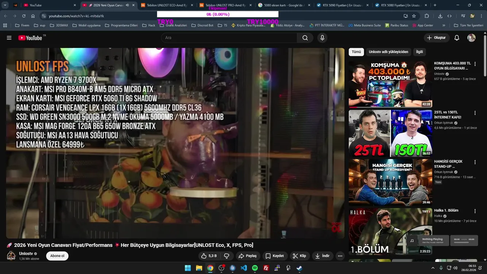Open the YouTube hamburger guide menu
Screen dimensions: 487x274
click(9, 38)
